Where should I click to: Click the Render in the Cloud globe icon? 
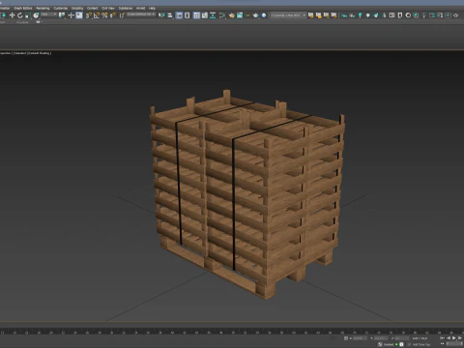(264, 15)
